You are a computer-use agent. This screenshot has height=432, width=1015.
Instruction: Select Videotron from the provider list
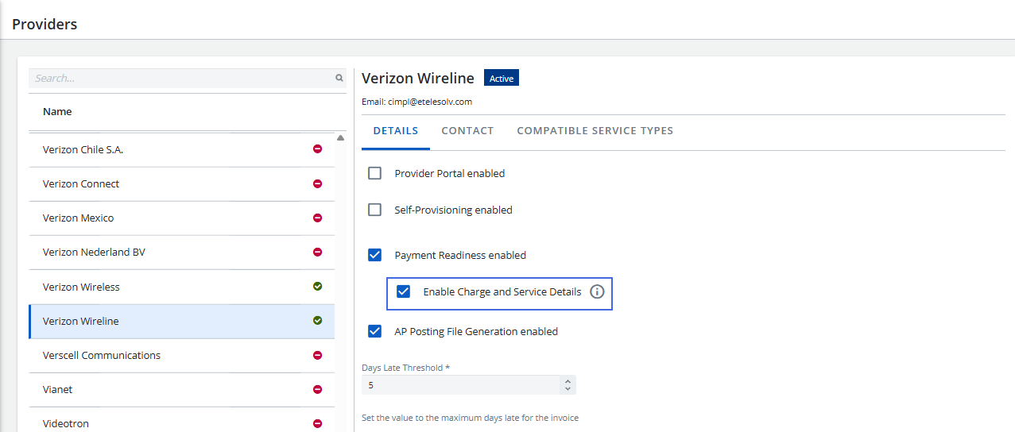[66, 423]
